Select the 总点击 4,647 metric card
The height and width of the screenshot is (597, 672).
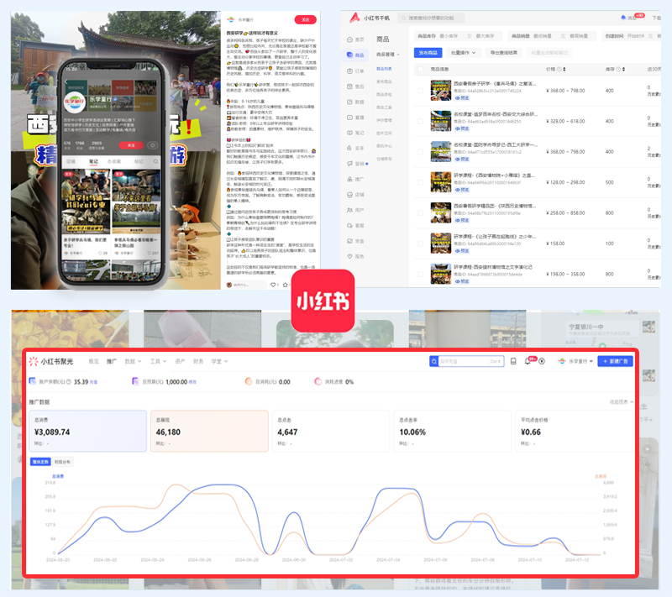pos(331,431)
